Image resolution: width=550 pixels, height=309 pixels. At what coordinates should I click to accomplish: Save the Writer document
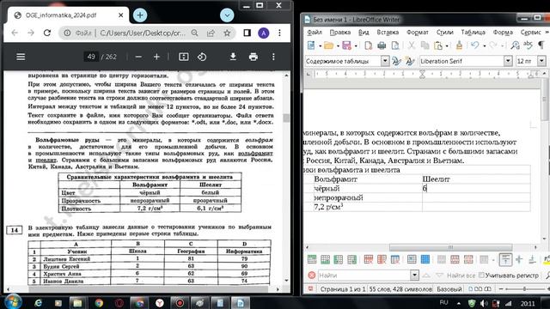coord(346,45)
